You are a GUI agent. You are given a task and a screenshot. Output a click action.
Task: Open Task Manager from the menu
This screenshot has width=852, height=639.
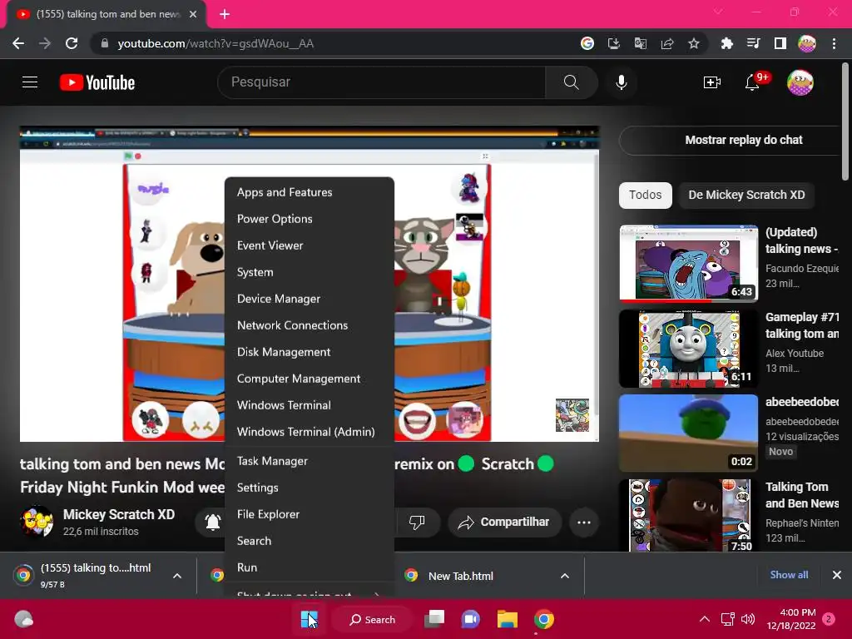310,461
